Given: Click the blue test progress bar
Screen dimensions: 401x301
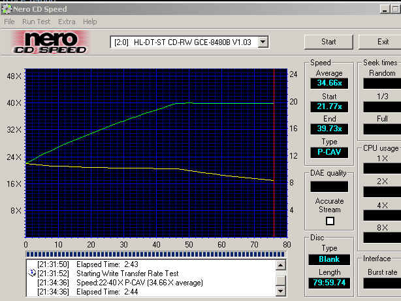Looking at the screenshot, I should point(155,254).
